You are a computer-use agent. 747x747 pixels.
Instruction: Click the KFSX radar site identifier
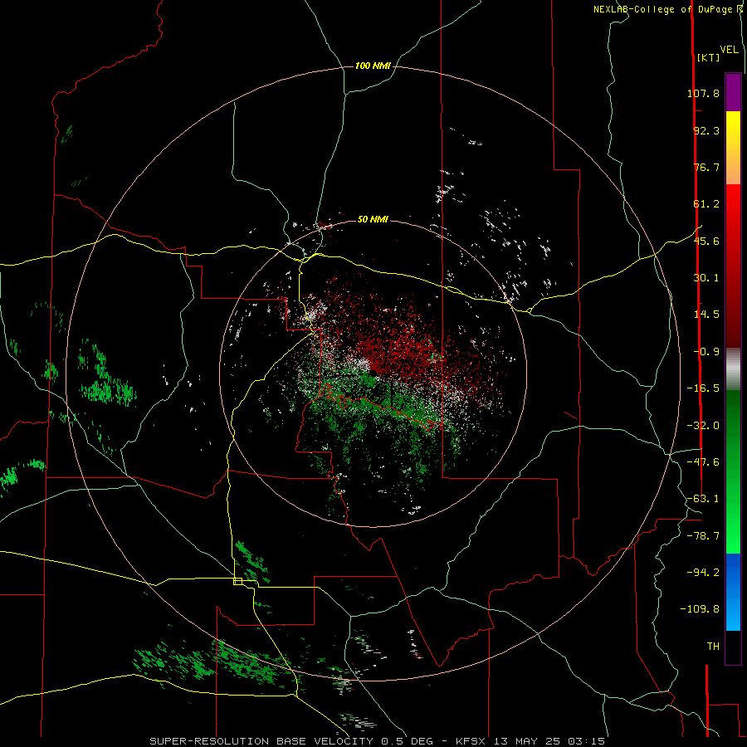[x=471, y=741]
